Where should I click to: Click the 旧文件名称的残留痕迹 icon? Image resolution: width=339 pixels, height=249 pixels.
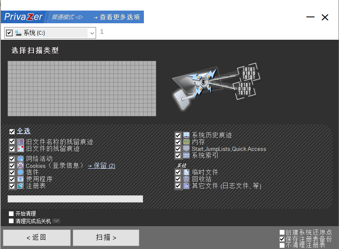click(x=21, y=142)
